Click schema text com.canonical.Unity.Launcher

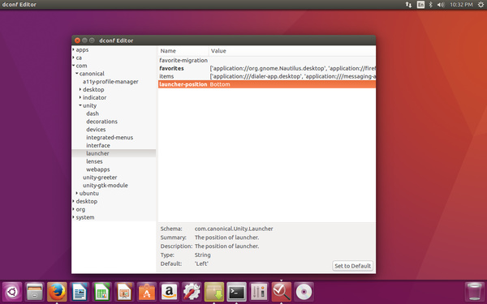234,229
